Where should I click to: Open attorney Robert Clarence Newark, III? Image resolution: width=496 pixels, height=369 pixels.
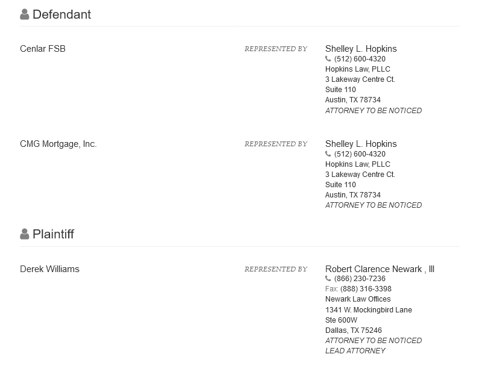coord(380,269)
